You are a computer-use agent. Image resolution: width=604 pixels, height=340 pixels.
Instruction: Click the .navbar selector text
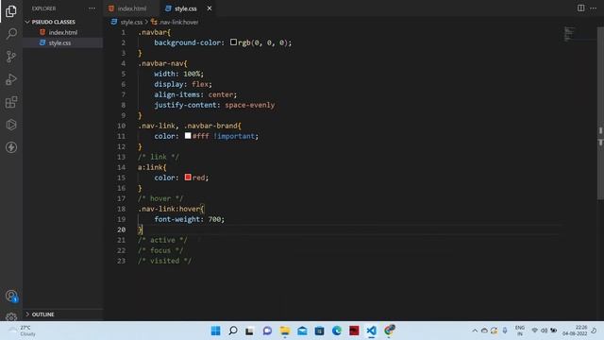pos(154,32)
